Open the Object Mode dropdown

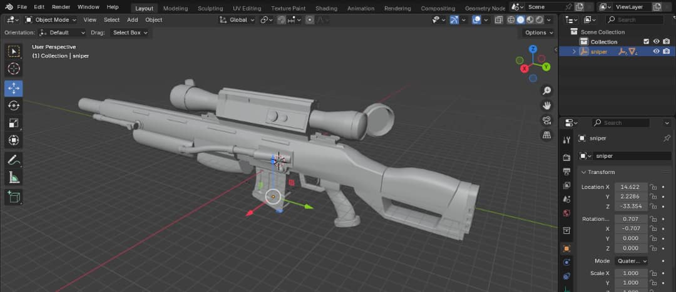coord(51,20)
